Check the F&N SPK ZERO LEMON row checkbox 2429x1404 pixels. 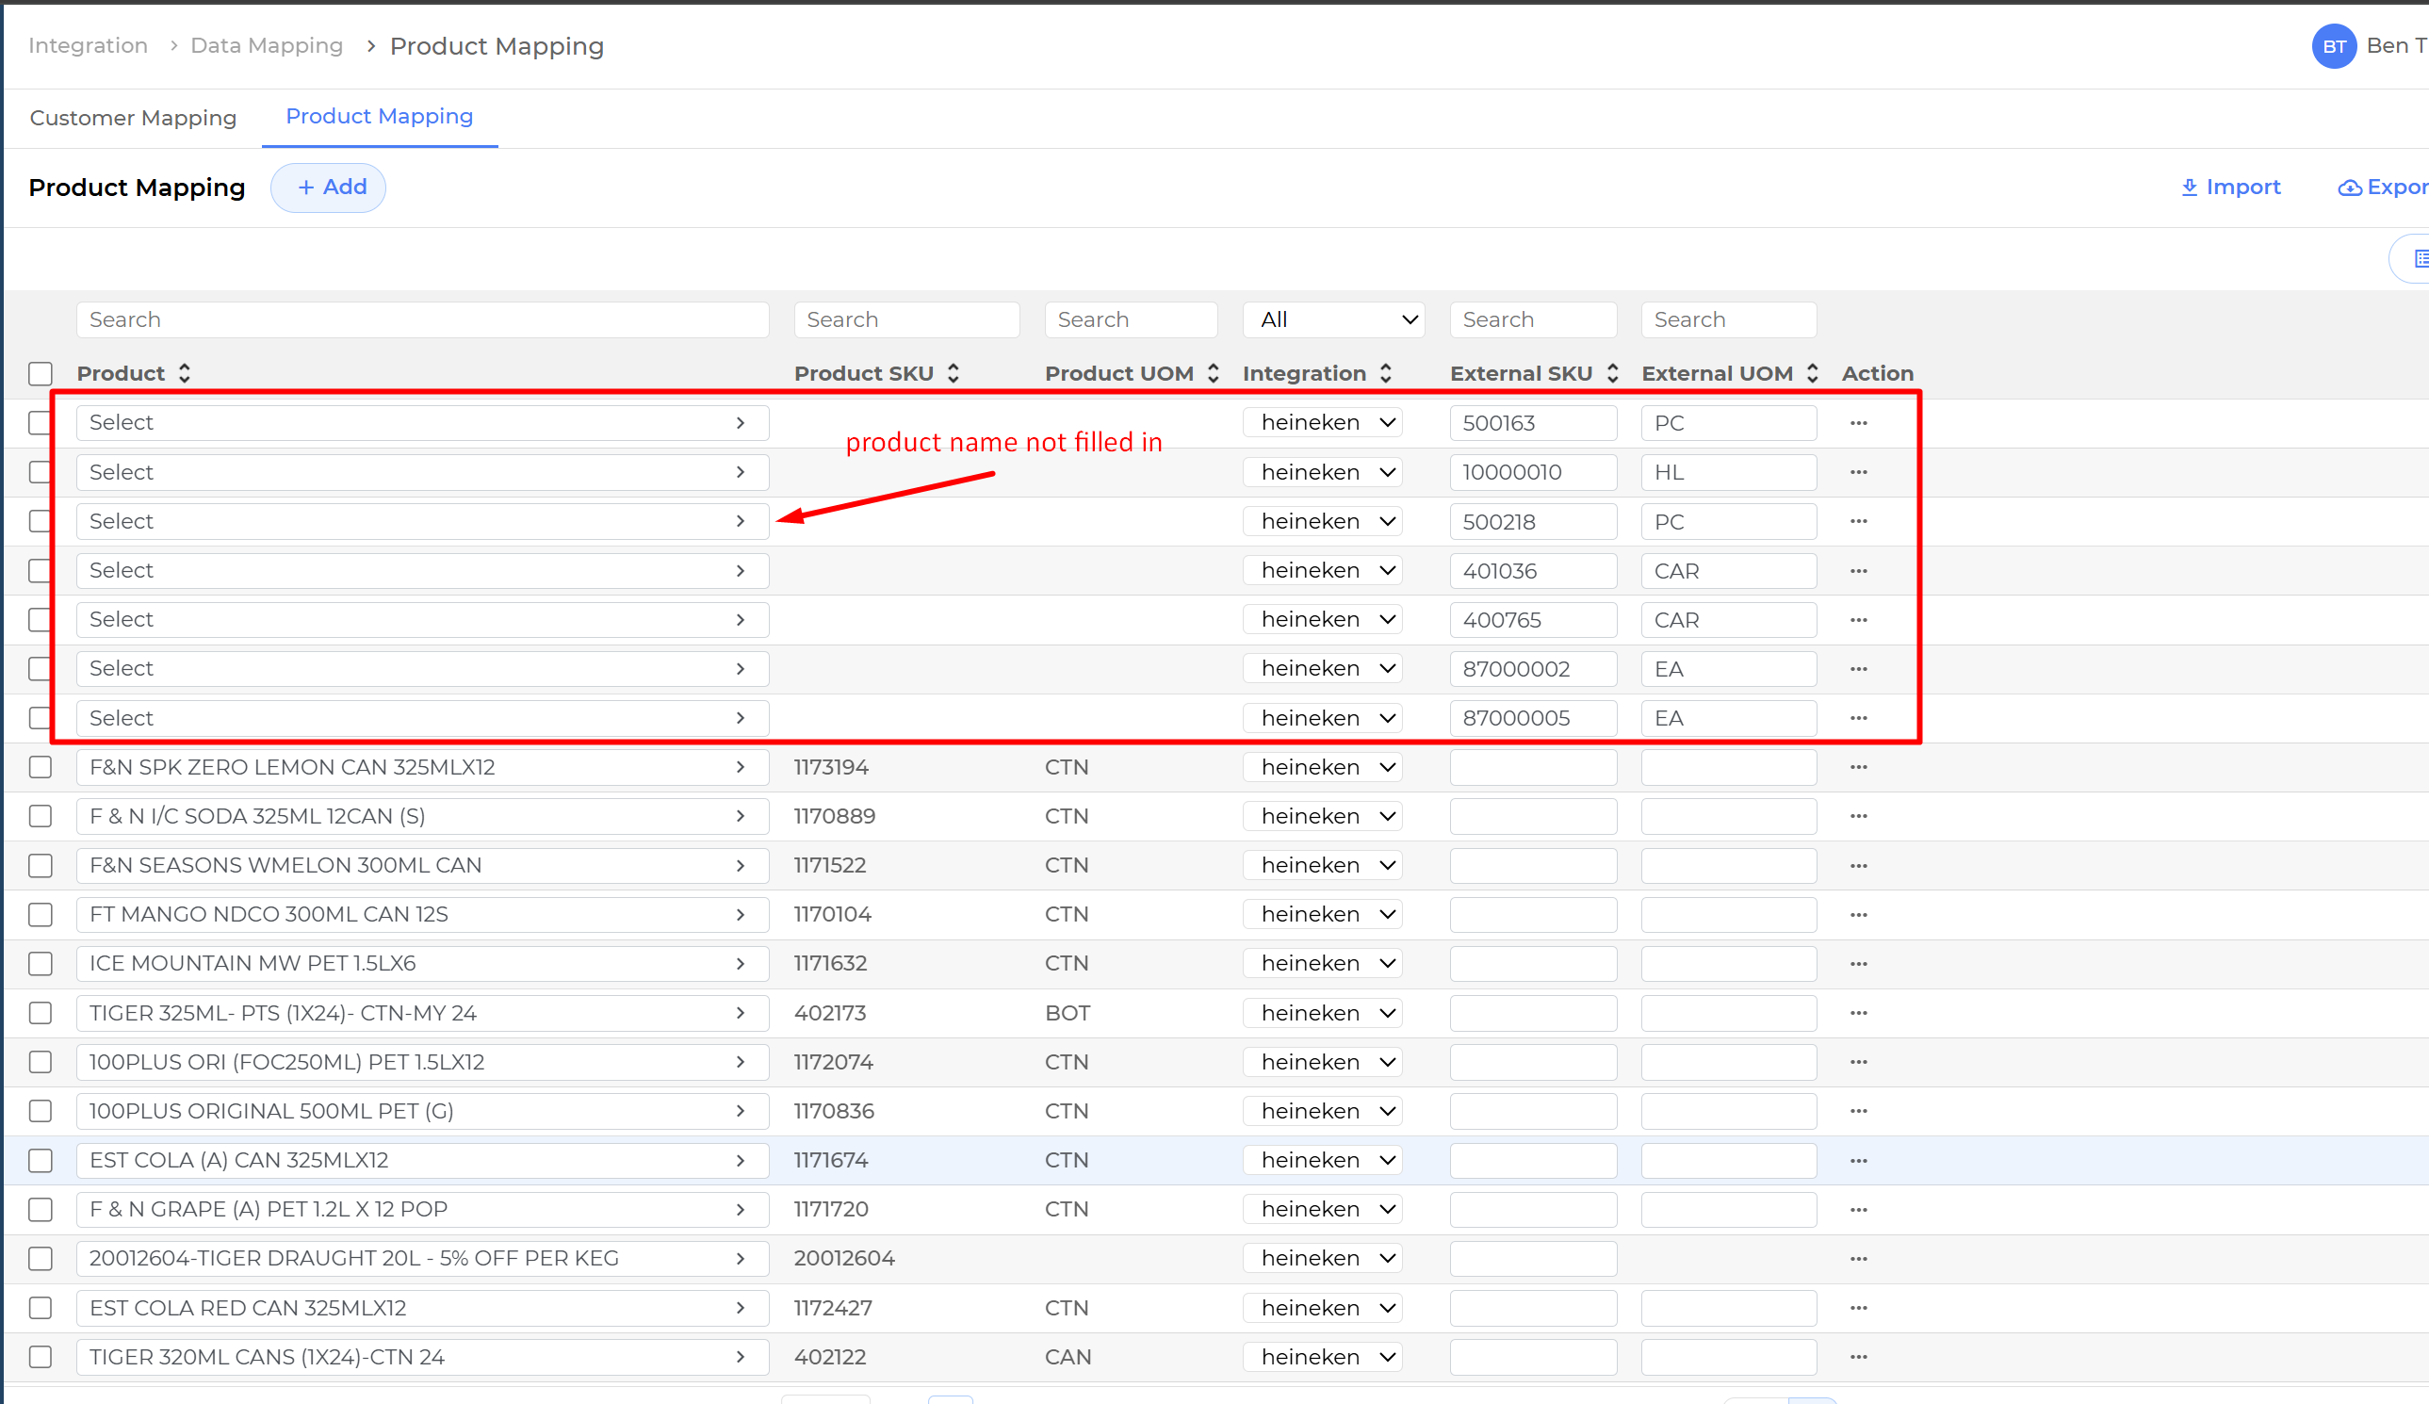(41, 768)
